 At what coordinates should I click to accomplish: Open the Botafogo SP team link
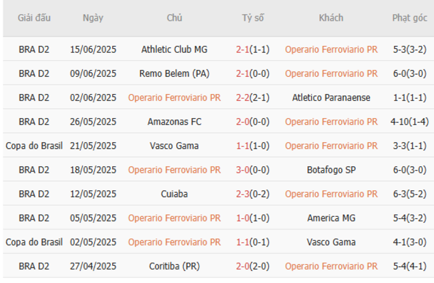[x=331, y=170]
